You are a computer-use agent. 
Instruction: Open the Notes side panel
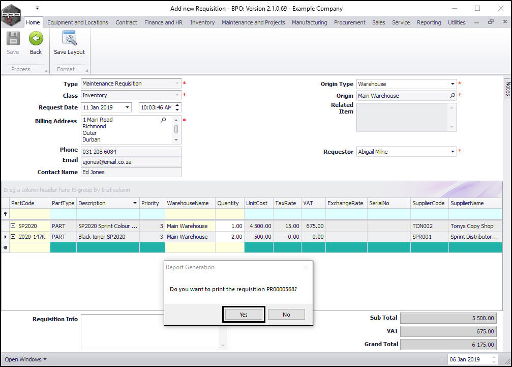pyautogui.click(x=507, y=89)
